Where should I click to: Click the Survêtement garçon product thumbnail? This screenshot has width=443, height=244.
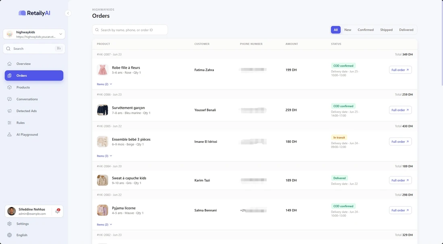(x=103, y=110)
